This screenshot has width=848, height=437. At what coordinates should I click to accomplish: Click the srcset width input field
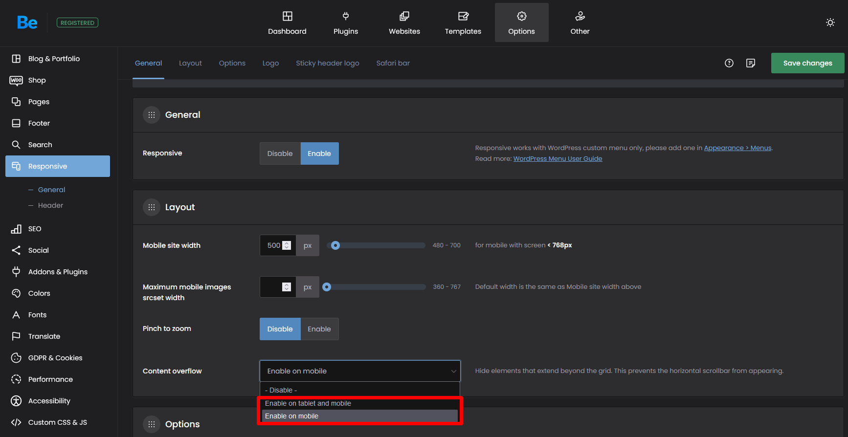pos(278,287)
